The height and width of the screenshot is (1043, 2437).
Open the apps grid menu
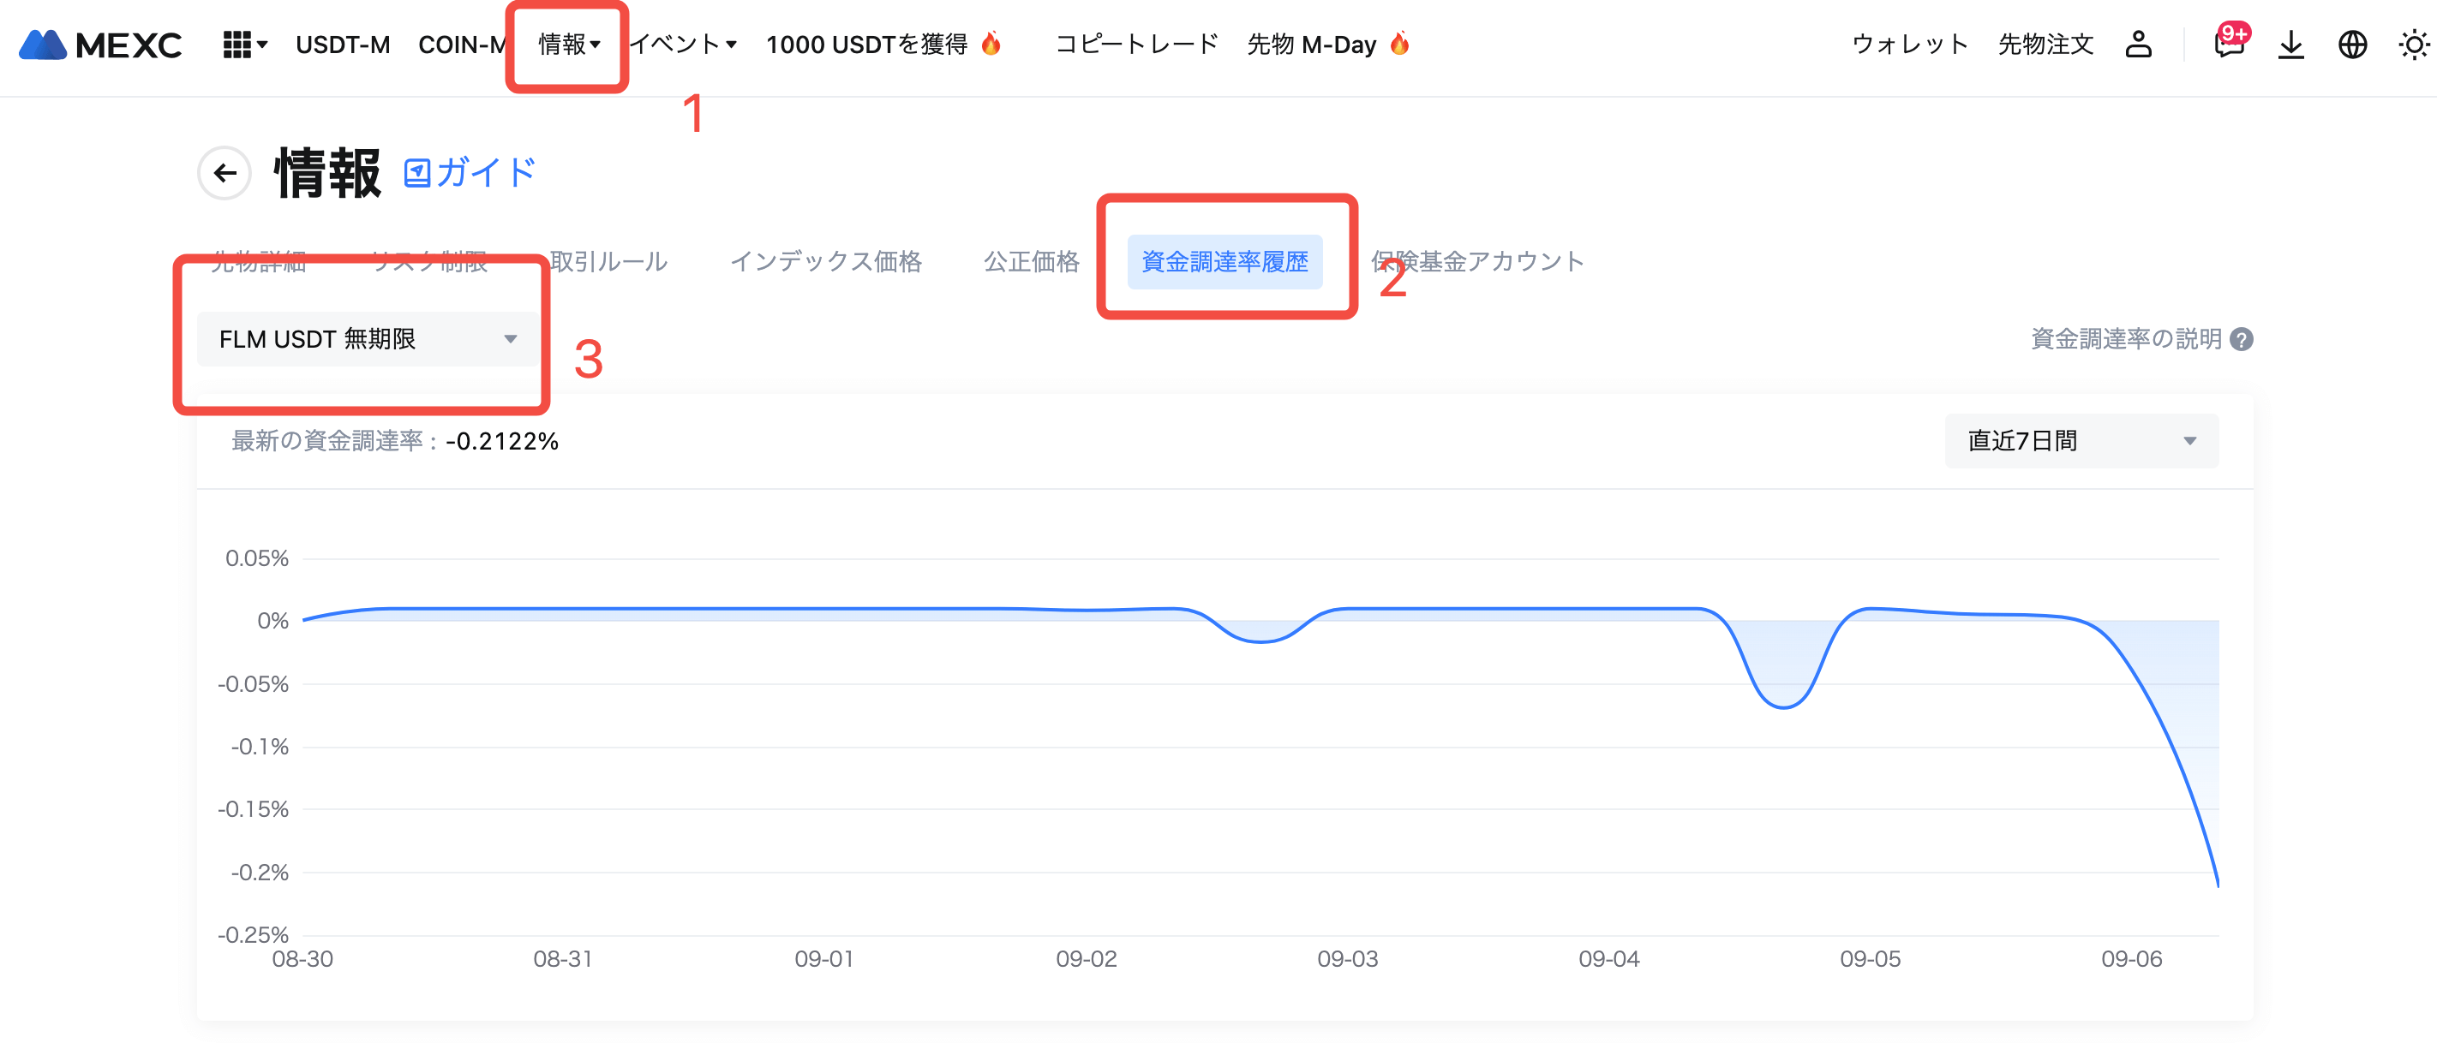244,45
